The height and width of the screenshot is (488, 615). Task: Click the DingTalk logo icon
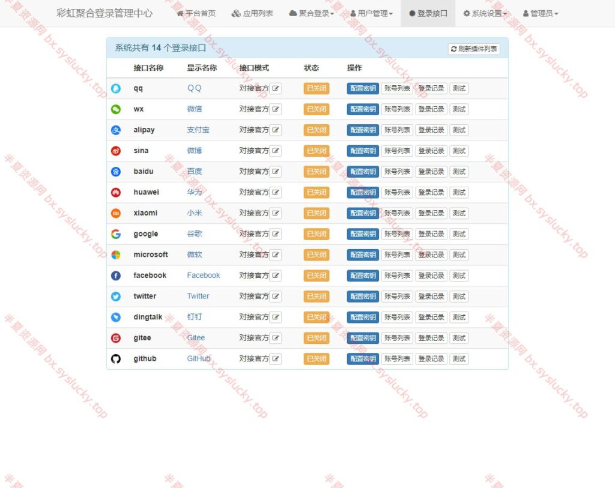[116, 317]
